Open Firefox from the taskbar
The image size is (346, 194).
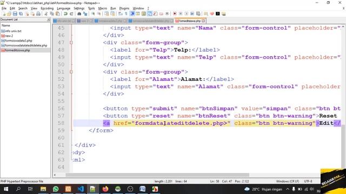point(105,189)
